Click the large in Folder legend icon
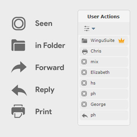The height and width of the screenshot is (137, 137). coord(18,45)
